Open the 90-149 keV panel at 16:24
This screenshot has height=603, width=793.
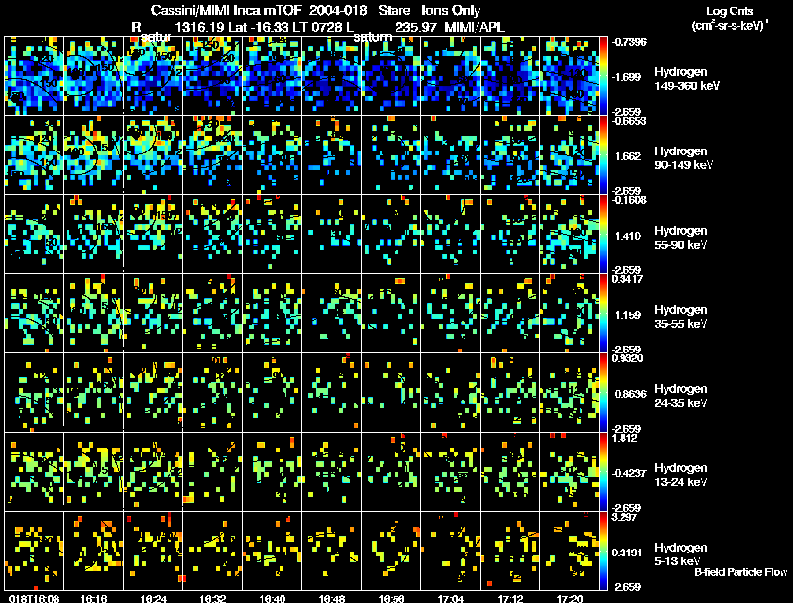tap(154, 155)
